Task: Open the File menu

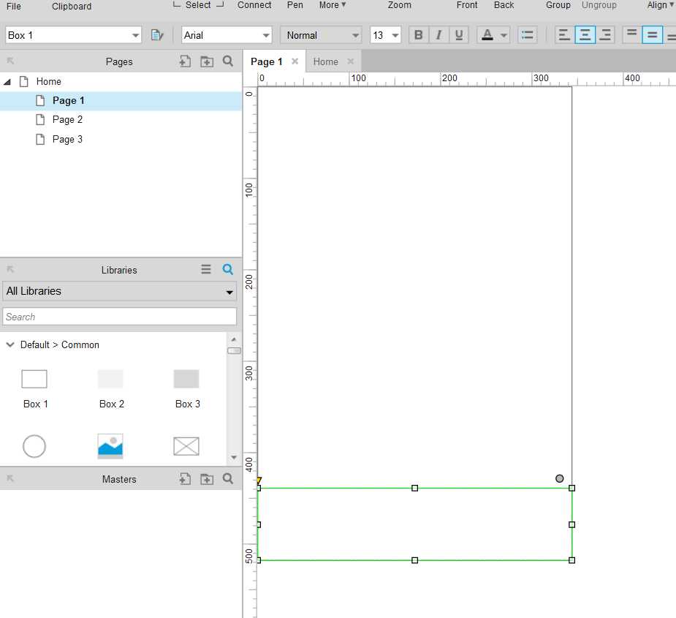Action: pyautogui.click(x=14, y=6)
